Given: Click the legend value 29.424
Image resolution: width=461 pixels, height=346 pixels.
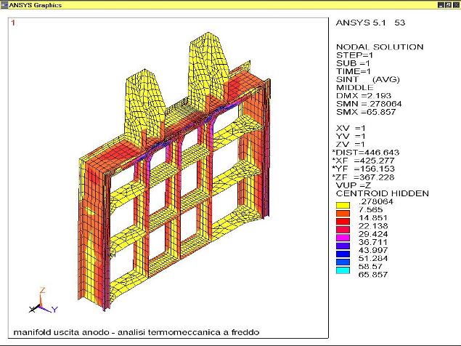Looking at the screenshot, I should point(373,234).
